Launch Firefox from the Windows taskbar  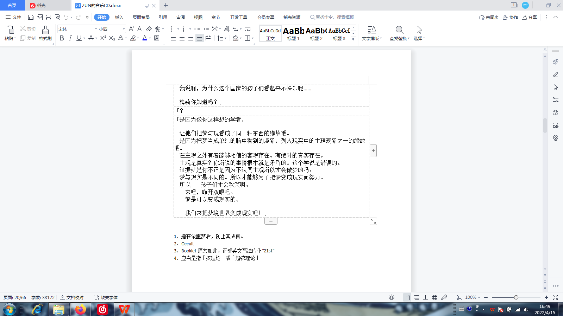81,309
